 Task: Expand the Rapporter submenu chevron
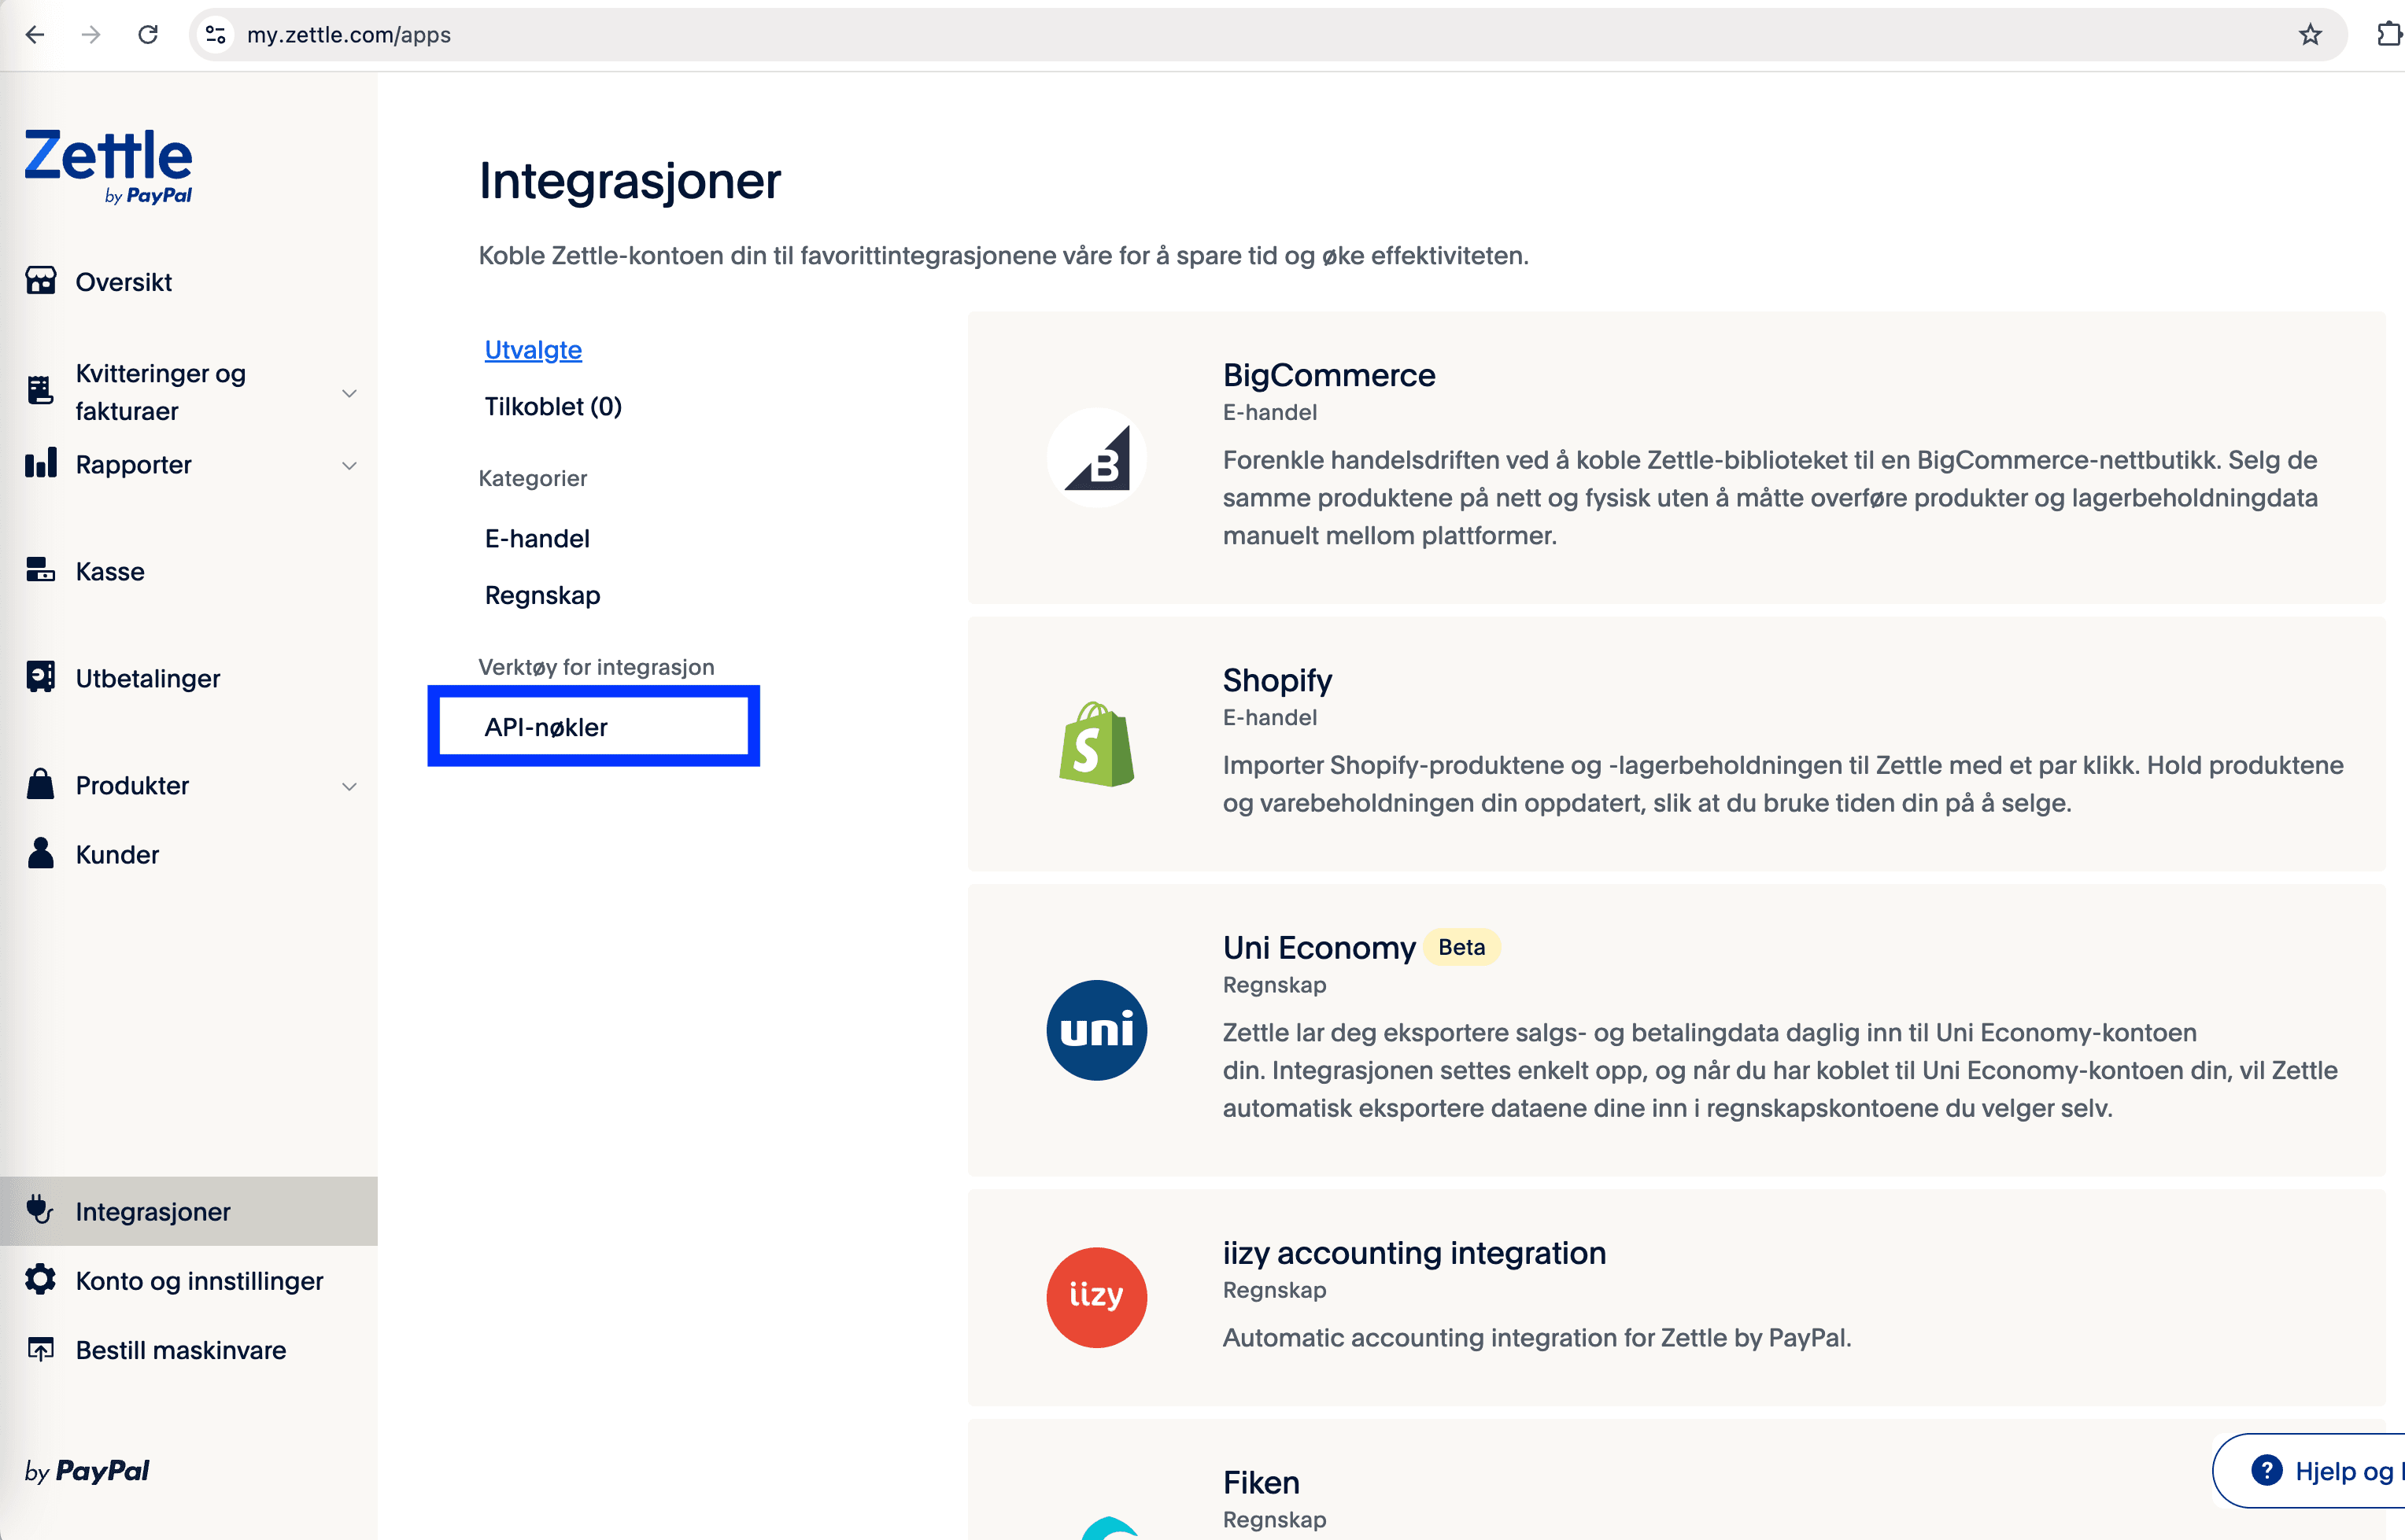(x=349, y=465)
